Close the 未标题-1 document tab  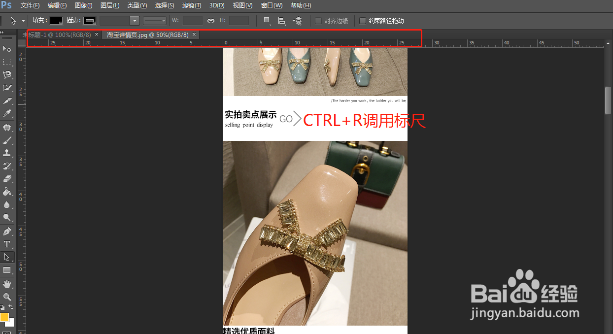(97, 34)
